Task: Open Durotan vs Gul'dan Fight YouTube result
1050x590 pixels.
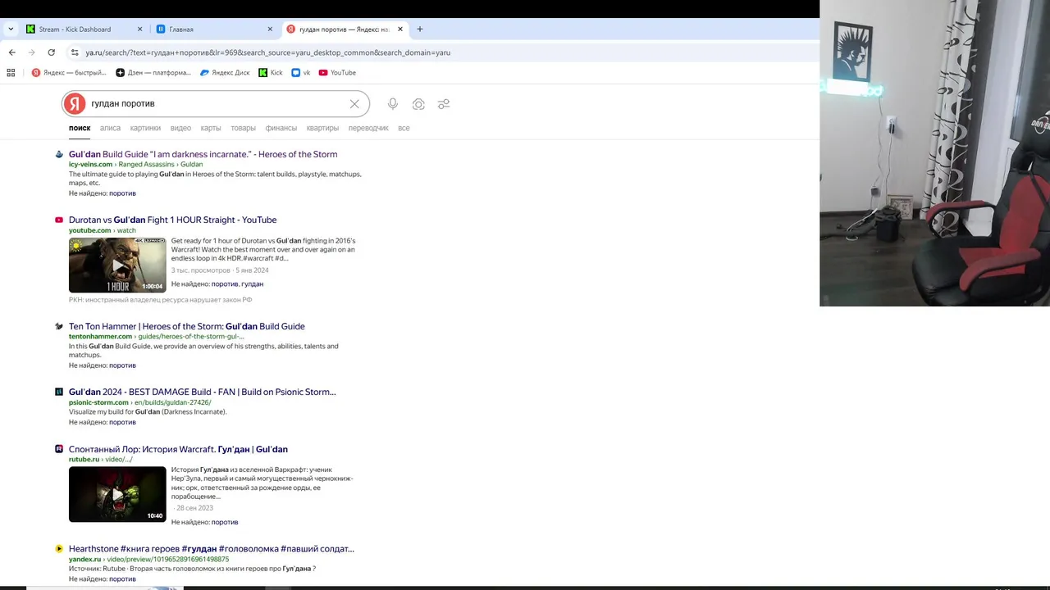Action: coord(172,220)
